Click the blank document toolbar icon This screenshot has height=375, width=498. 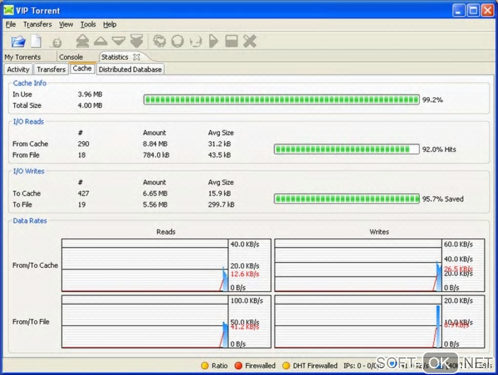point(37,41)
